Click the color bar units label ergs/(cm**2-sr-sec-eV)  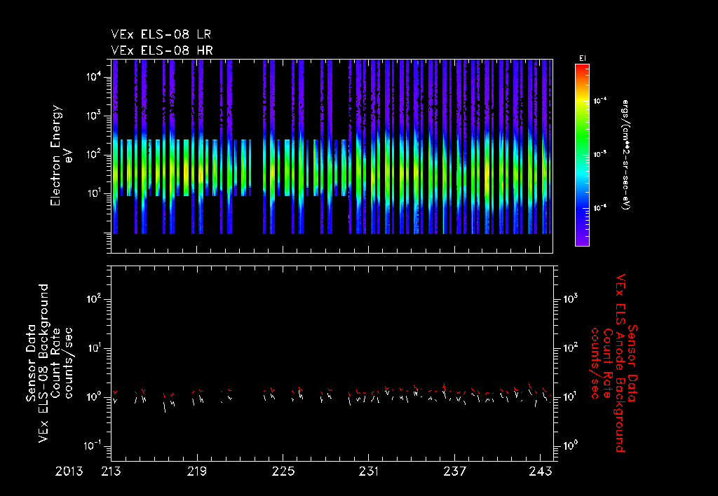tap(626, 155)
